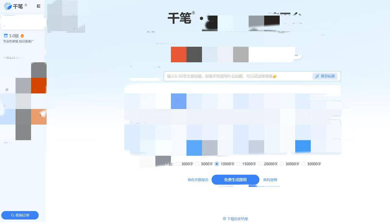Open the 我有开题报告 link
The width and height of the screenshot is (390, 222).
(x=198, y=180)
